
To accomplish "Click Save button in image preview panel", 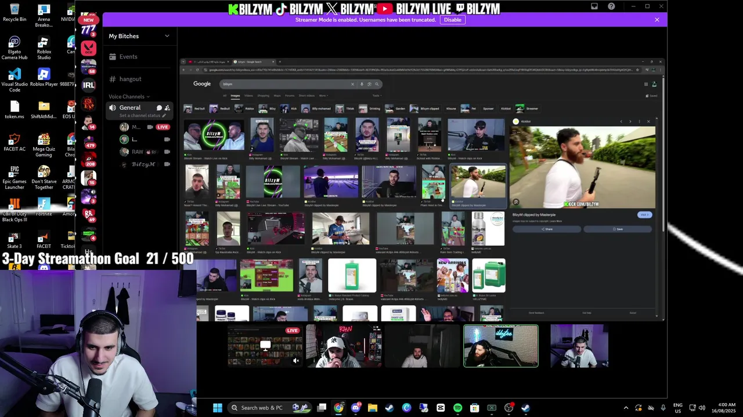I will tap(618, 229).
